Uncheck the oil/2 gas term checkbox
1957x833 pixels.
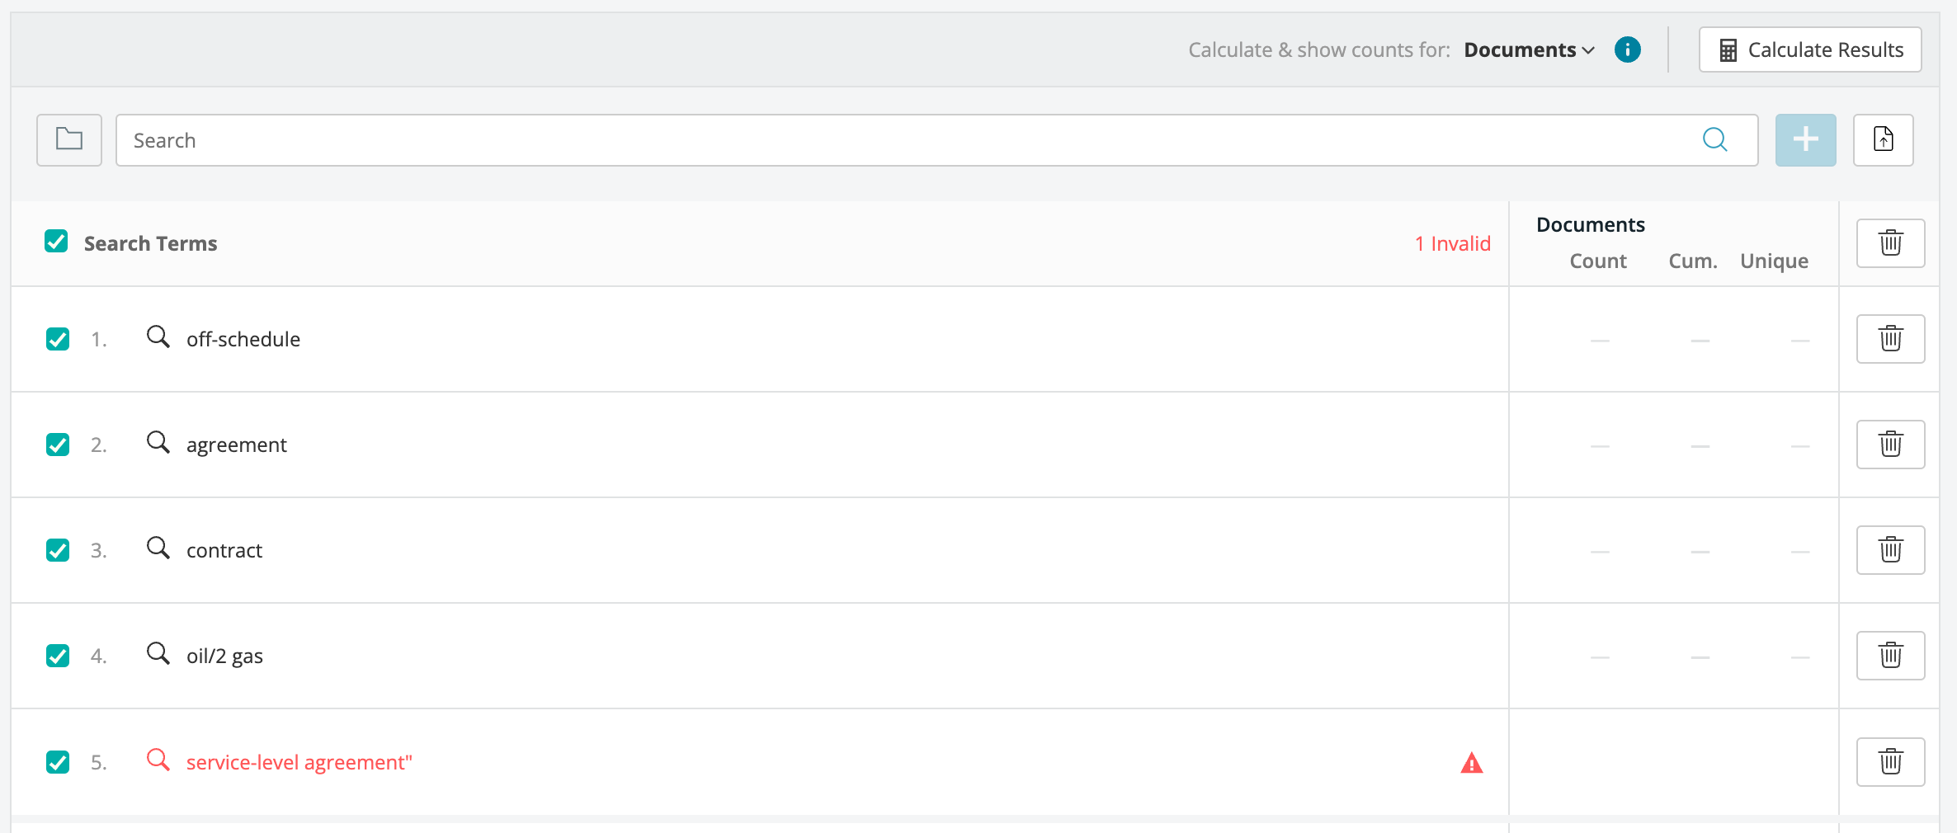(x=58, y=656)
